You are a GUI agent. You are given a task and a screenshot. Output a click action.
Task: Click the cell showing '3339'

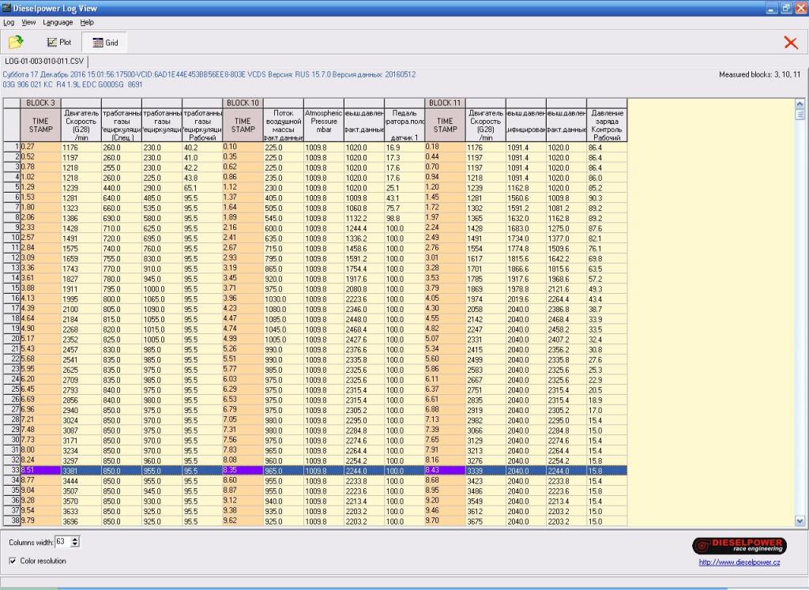point(486,471)
